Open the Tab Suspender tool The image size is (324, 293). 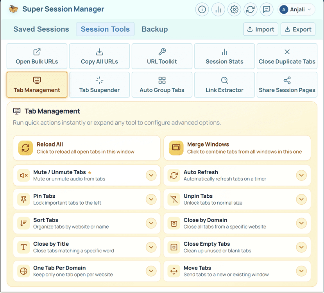[99, 85]
